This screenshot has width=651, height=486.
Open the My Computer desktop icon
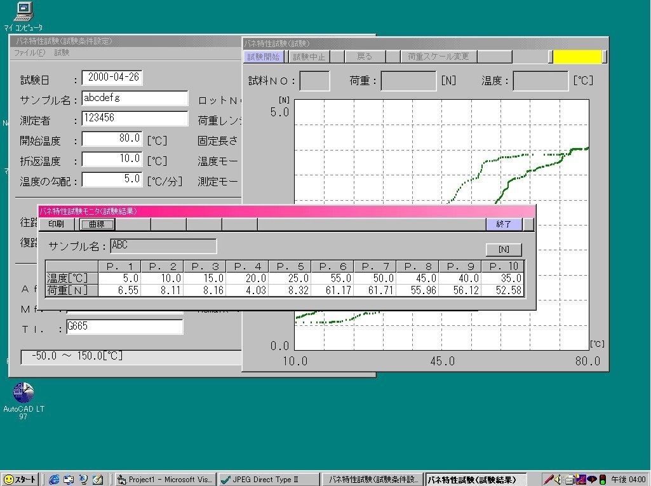23,17
